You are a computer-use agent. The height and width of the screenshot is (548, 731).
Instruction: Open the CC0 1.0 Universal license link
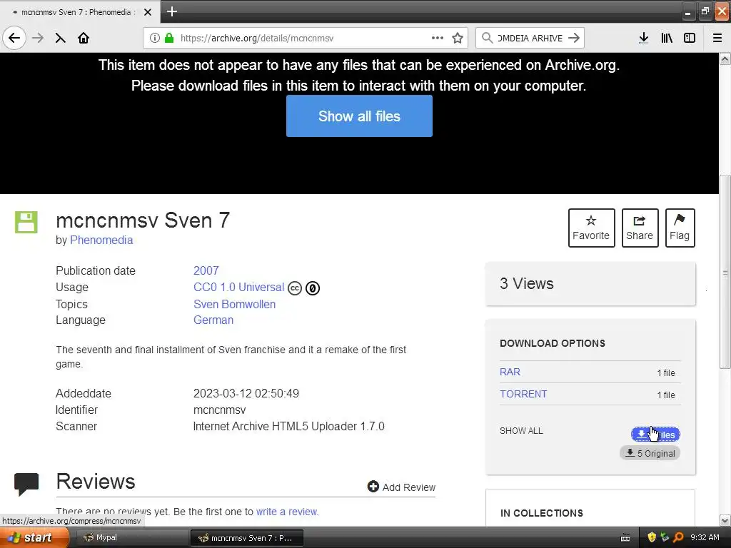pyautogui.click(x=238, y=287)
